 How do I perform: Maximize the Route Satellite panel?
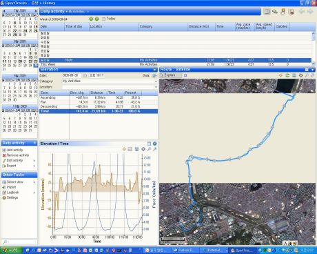tap(307, 69)
